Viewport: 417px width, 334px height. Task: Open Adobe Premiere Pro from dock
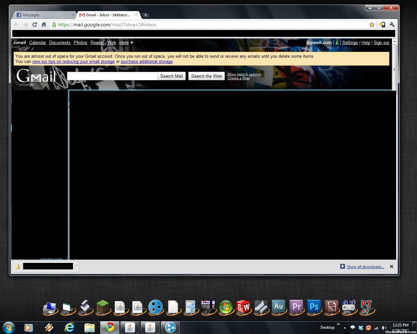pyautogui.click(x=296, y=307)
